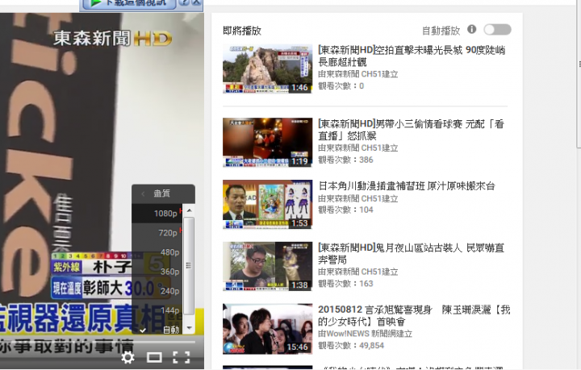
Task: Open title 日本角川動漫插畫補習班 原汁原味搬來台
Action: click(x=407, y=186)
